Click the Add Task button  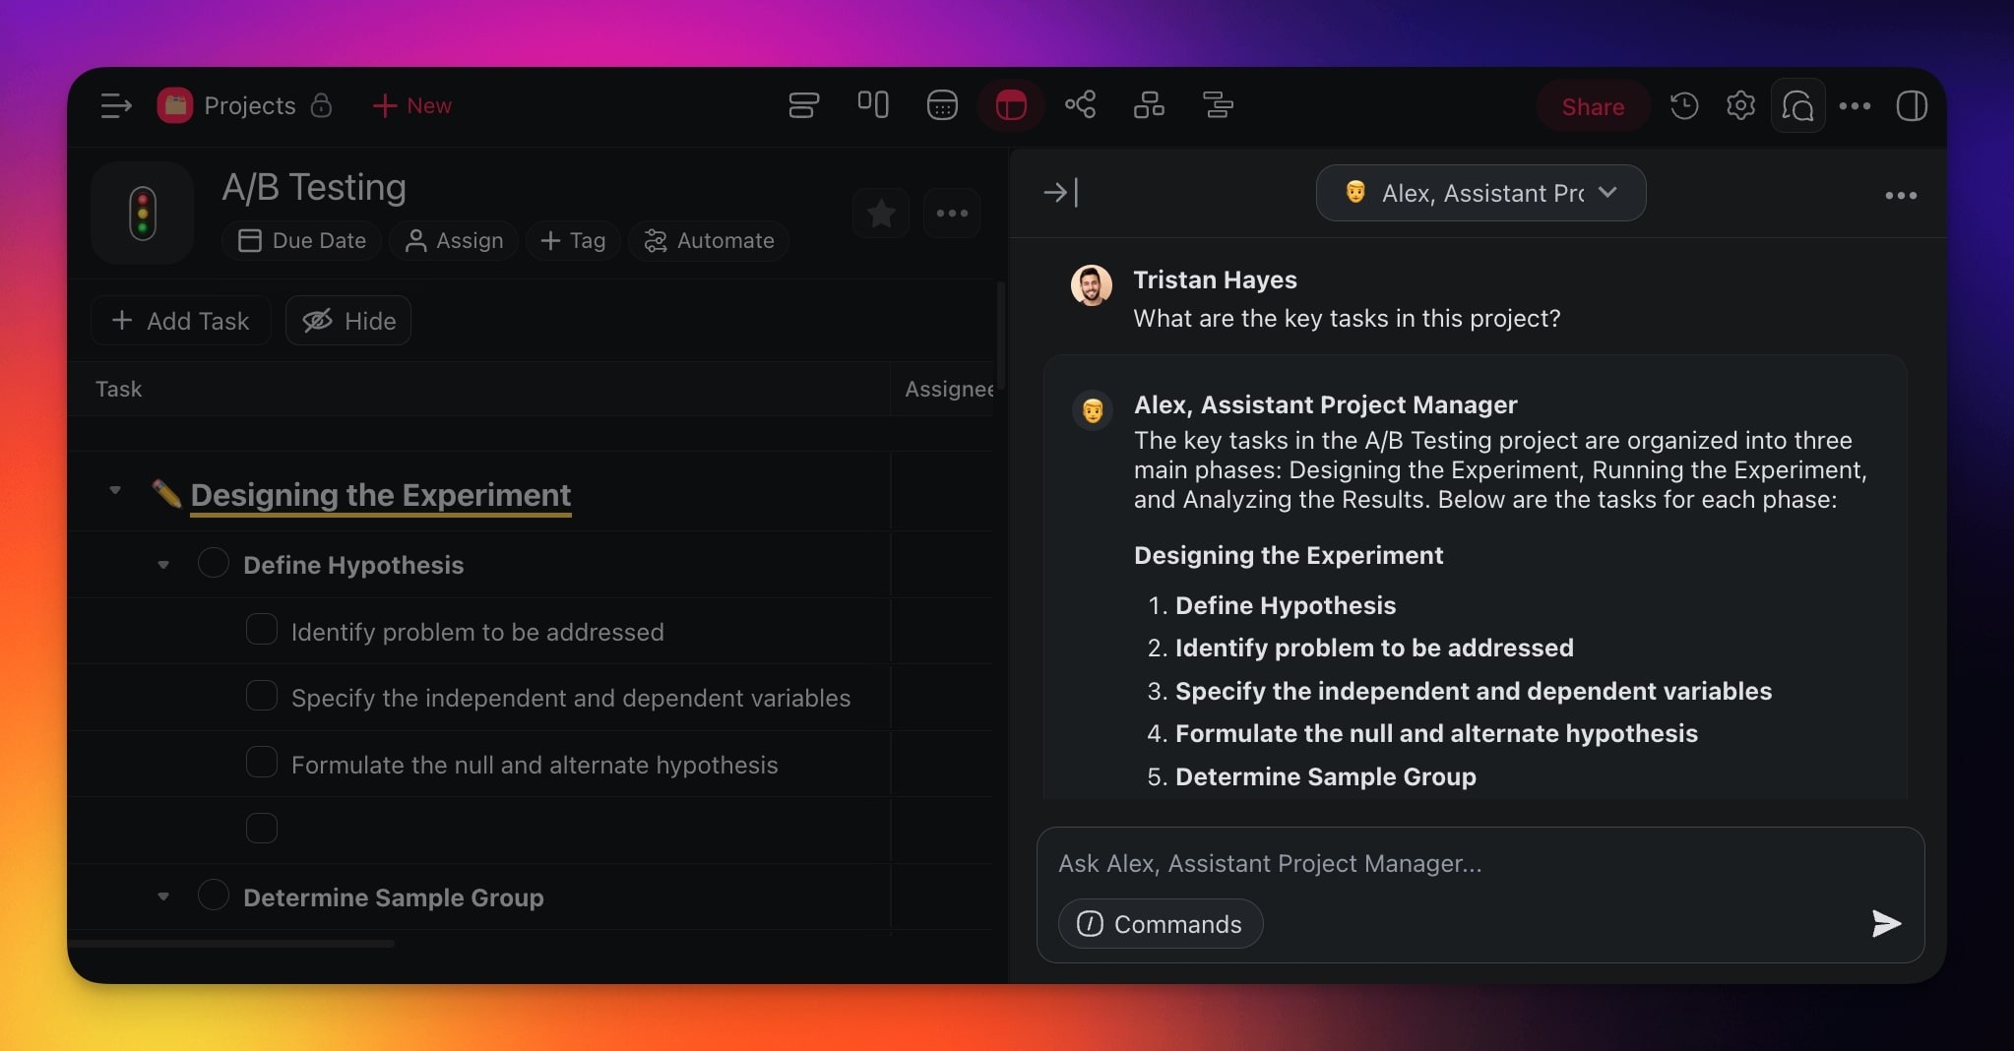pos(181,321)
